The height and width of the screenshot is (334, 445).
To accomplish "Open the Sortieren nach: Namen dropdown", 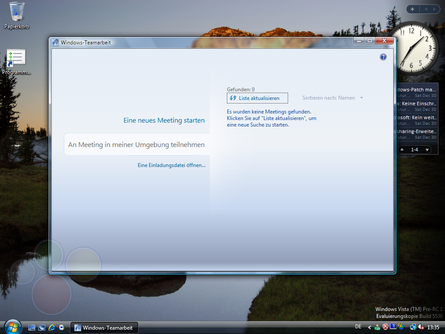I will tap(332, 98).
